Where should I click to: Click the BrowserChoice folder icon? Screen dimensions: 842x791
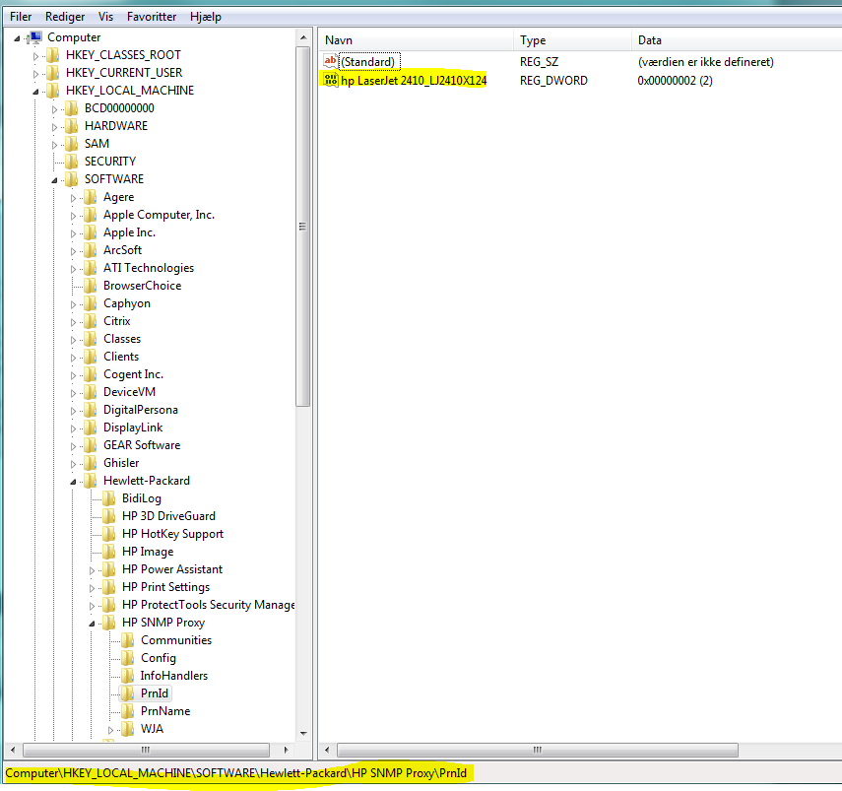coord(91,285)
